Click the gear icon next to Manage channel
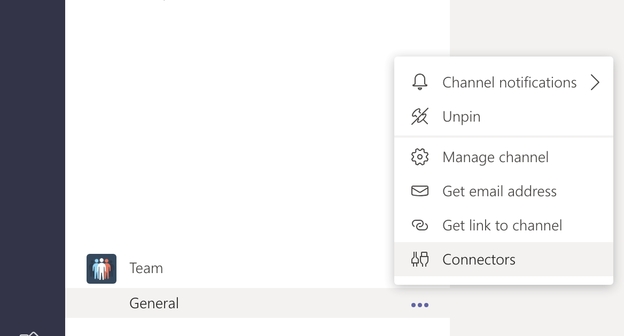This screenshot has width=624, height=336. tap(419, 157)
